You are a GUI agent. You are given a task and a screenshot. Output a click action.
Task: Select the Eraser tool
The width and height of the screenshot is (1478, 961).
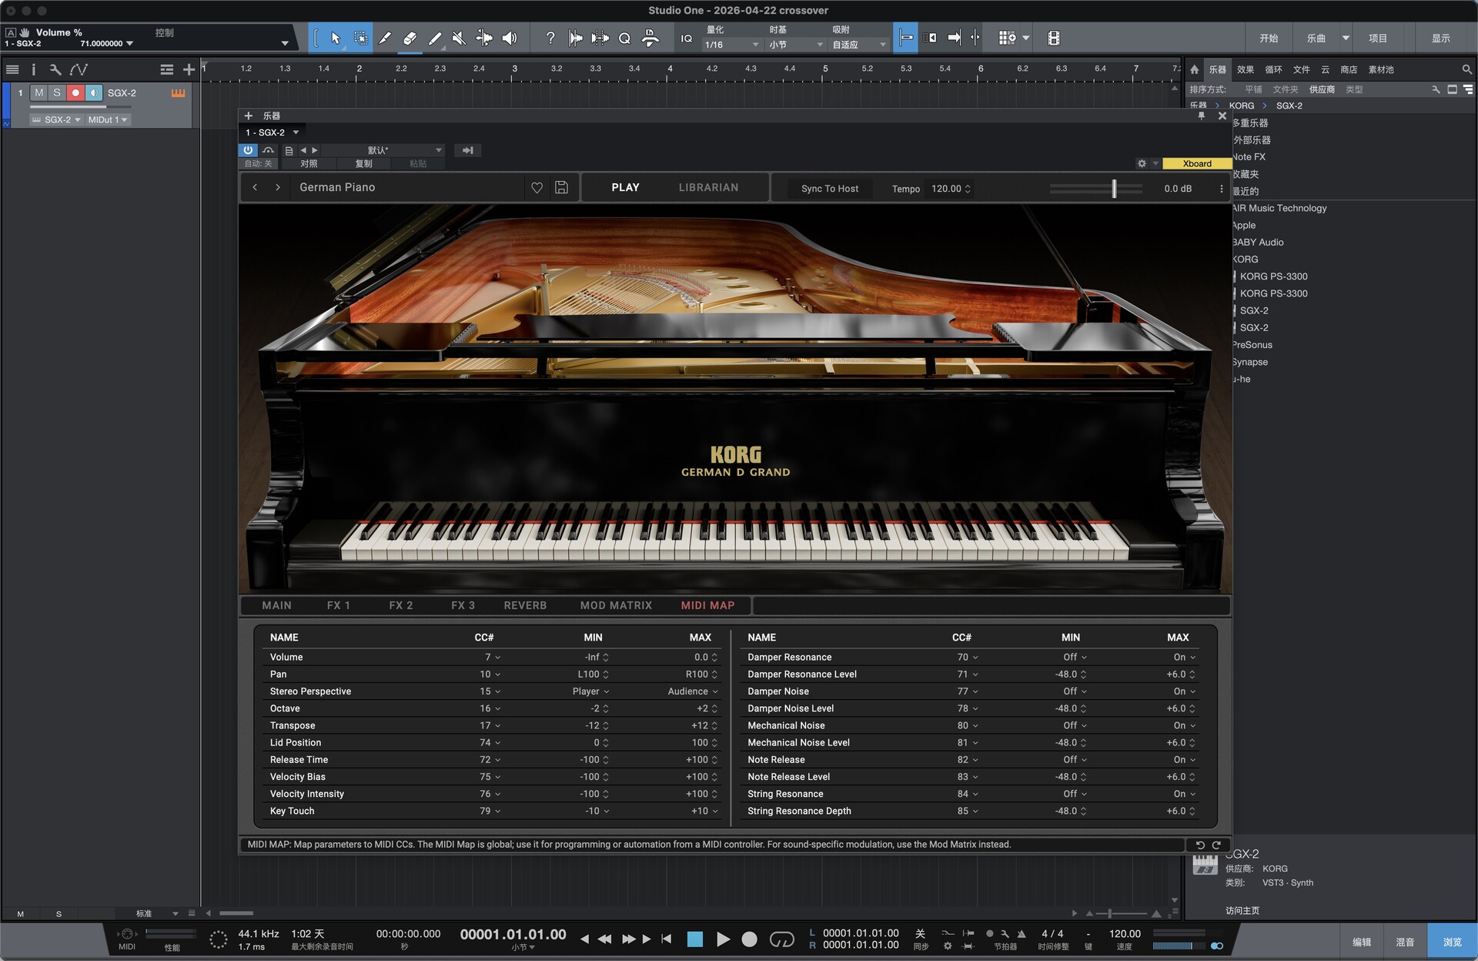(x=410, y=38)
